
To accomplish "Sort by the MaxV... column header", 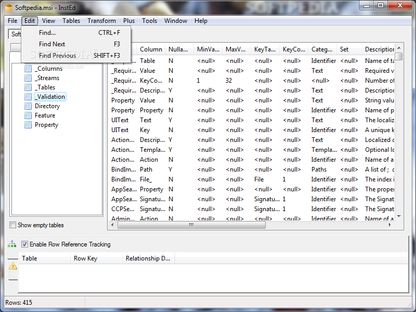I will click(237, 49).
